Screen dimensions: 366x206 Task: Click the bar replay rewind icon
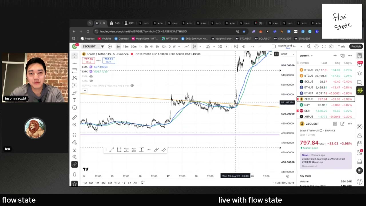click(x=244, y=46)
